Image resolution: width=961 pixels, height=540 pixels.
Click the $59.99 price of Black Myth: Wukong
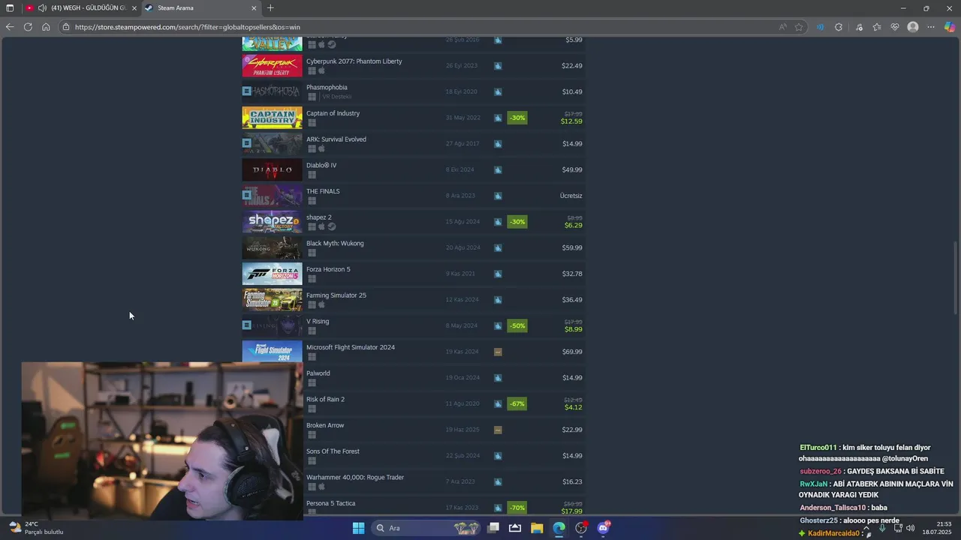(572, 247)
